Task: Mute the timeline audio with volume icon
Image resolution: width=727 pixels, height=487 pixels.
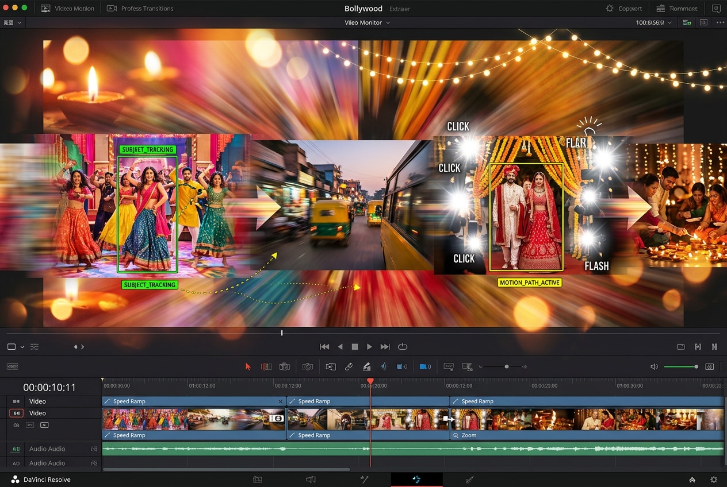Action: click(654, 366)
